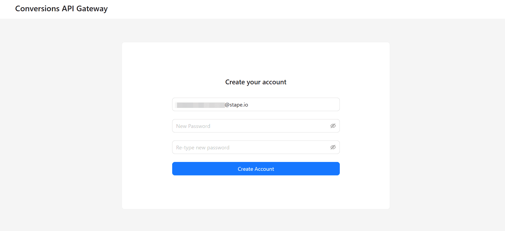Focus the New Password input field
Viewport: 505px width, 231px height.
(249, 126)
